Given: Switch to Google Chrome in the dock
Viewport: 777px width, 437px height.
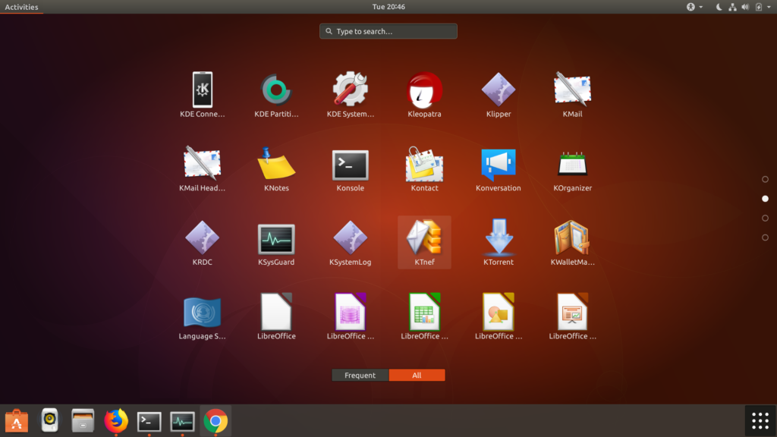Looking at the screenshot, I should tap(215, 421).
